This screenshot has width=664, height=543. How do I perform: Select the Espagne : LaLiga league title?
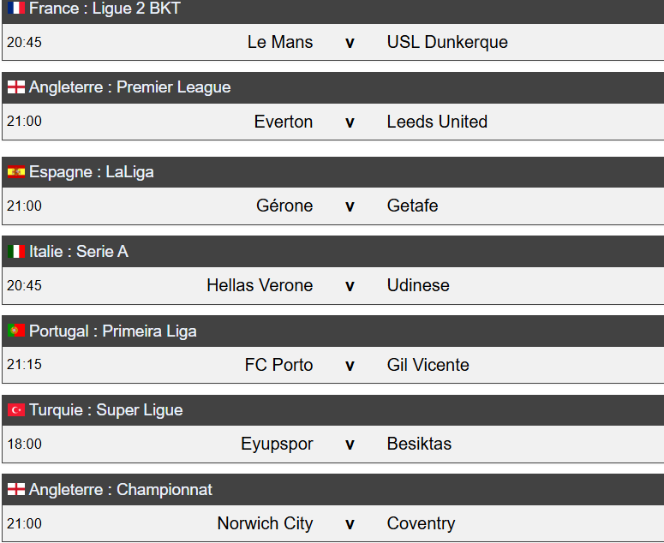pos(92,172)
